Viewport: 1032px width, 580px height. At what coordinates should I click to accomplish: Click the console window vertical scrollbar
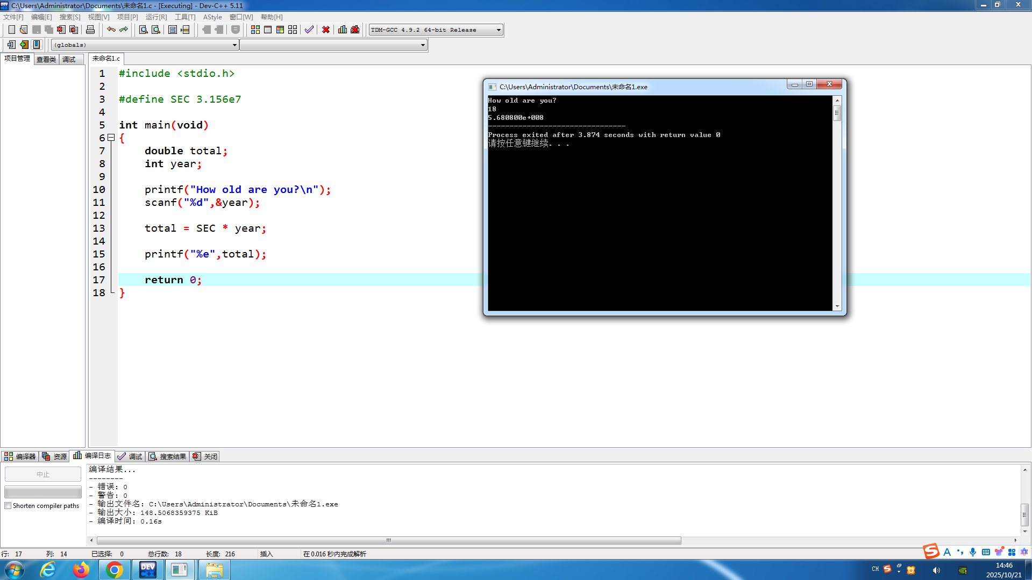click(x=837, y=204)
